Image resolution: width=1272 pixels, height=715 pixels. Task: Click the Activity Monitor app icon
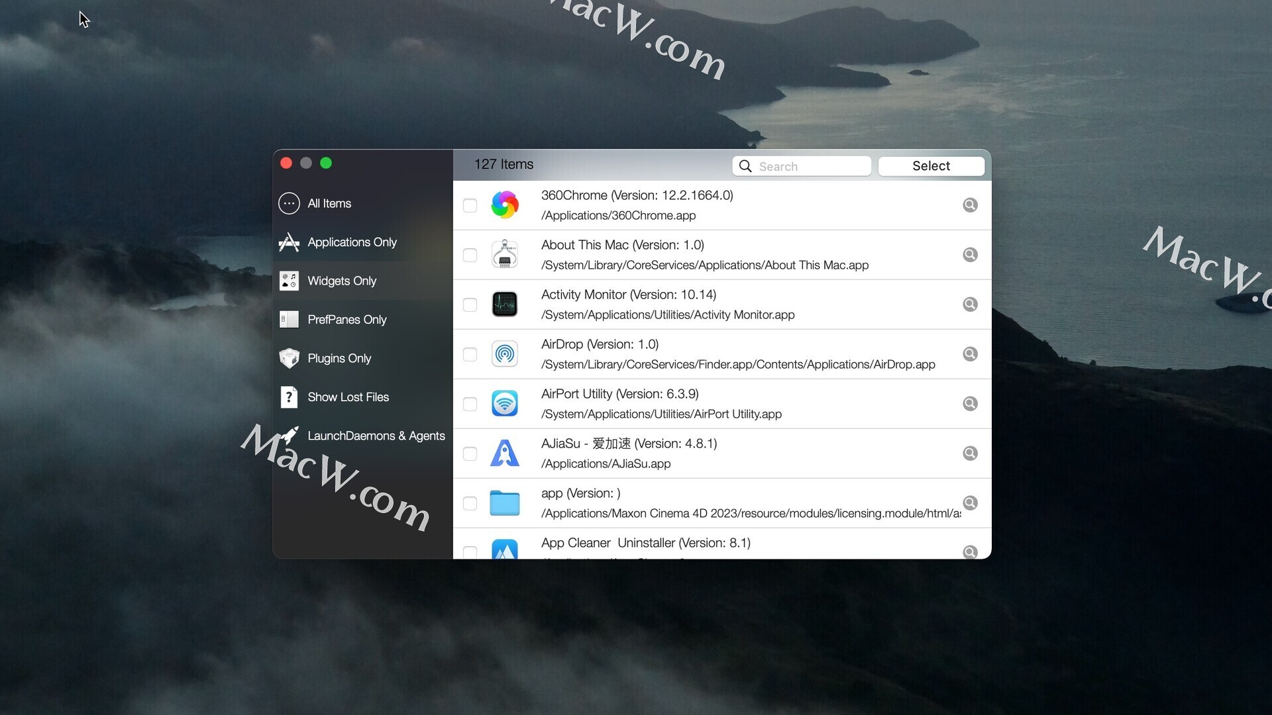click(x=505, y=304)
